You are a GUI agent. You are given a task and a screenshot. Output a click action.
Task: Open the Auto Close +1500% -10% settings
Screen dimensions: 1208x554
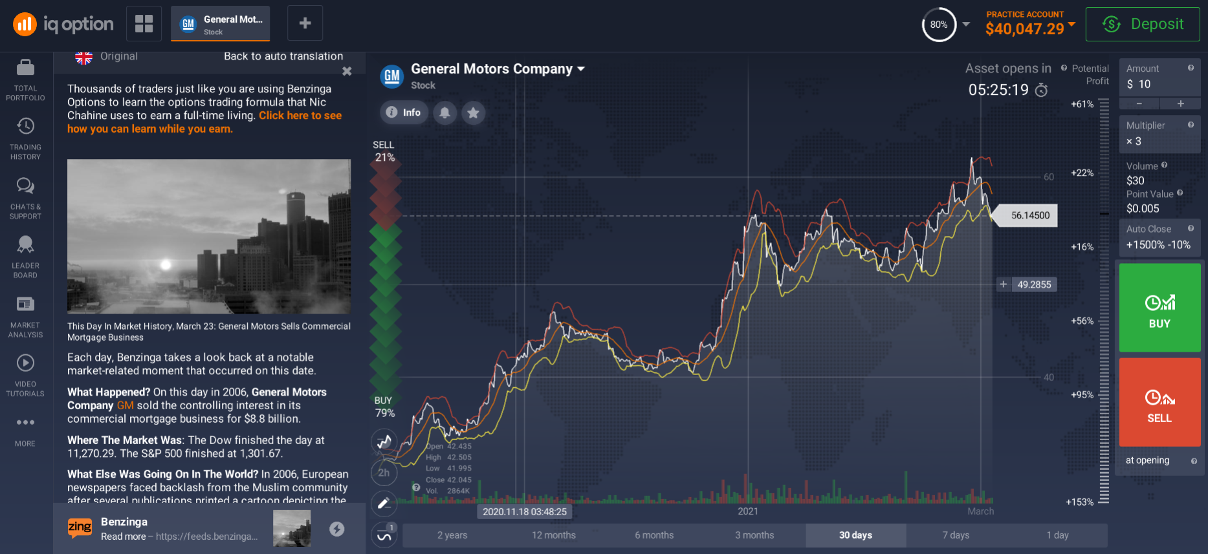tap(1159, 237)
